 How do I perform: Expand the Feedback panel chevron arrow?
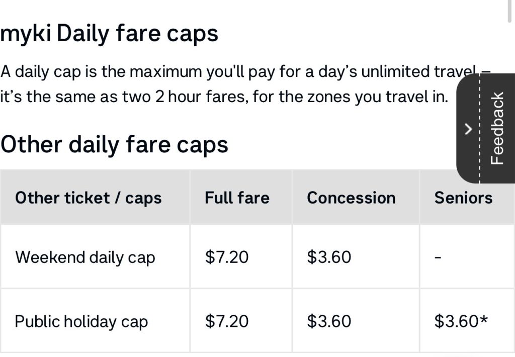(468, 129)
